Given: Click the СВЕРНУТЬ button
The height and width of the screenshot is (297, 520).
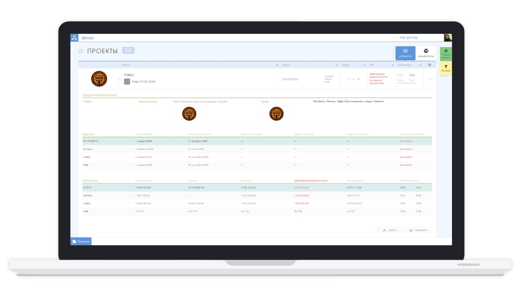Looking at the screenshot, I should click(x=418, y=230).
